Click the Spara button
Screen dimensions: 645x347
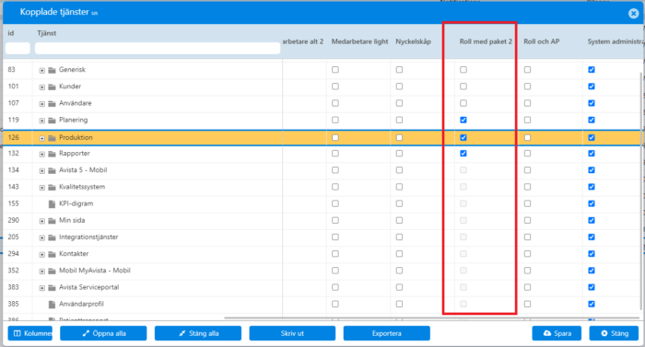[x=557, y=333]
